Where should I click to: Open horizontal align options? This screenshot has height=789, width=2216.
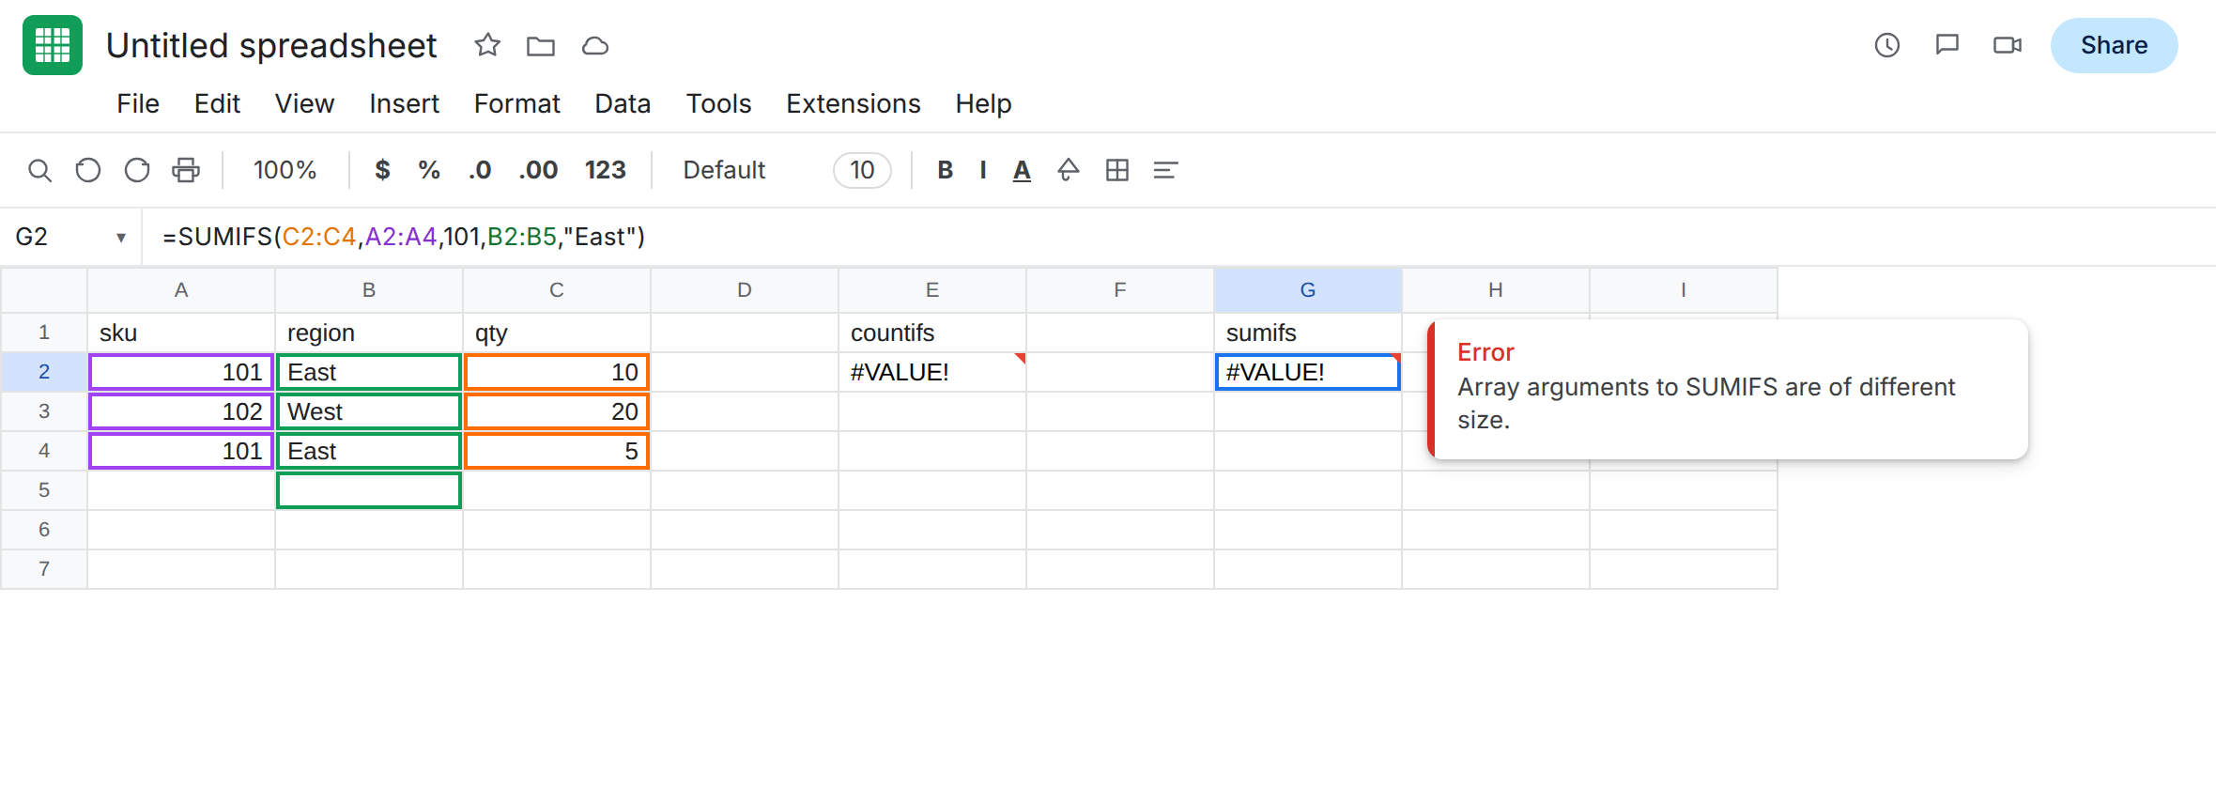click(1165, 170)
